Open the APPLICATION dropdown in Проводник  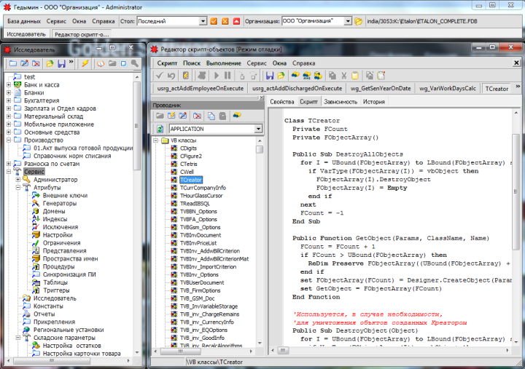(257, 129)
